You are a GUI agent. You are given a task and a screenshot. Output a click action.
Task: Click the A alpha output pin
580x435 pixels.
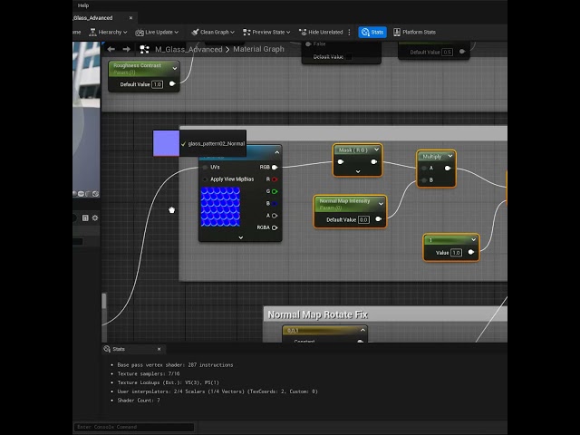pyautogui.click(x=275, y=216)
